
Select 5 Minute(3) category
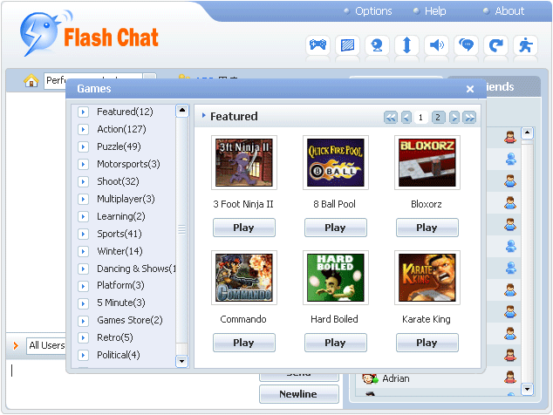tap(121, 303)
